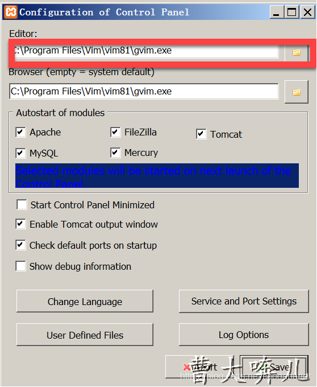Click the red X Abort icon
Image resolution: width=317 pixels, height=387 pixels.
(187, 367)
